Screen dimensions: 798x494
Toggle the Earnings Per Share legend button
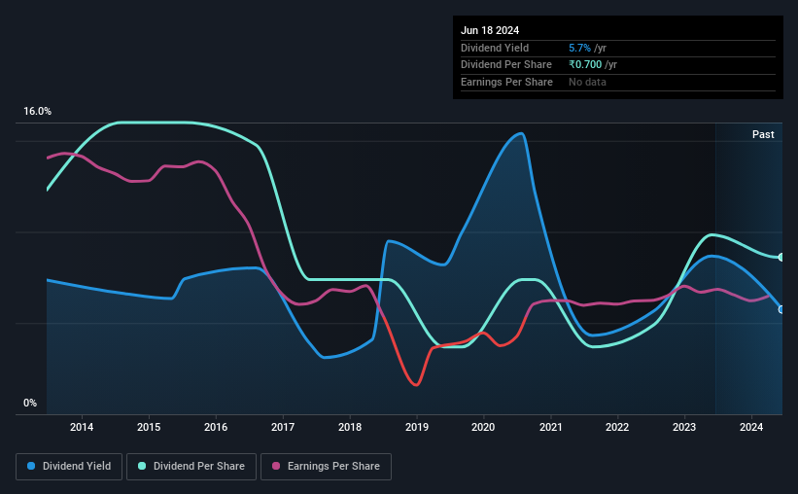tap(326, 467)
